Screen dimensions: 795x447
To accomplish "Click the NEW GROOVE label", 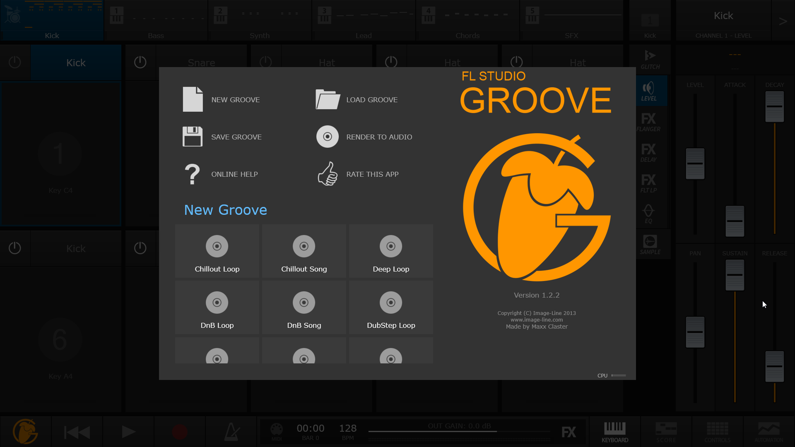I will (x=236, y=100).
